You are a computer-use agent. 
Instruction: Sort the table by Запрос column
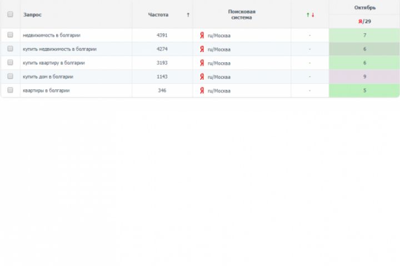[32, 15]
